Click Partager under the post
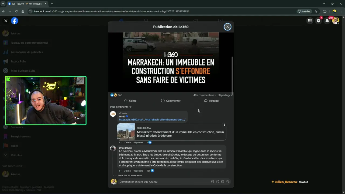This screenshot has height=194, width=345. click(212, 101)
